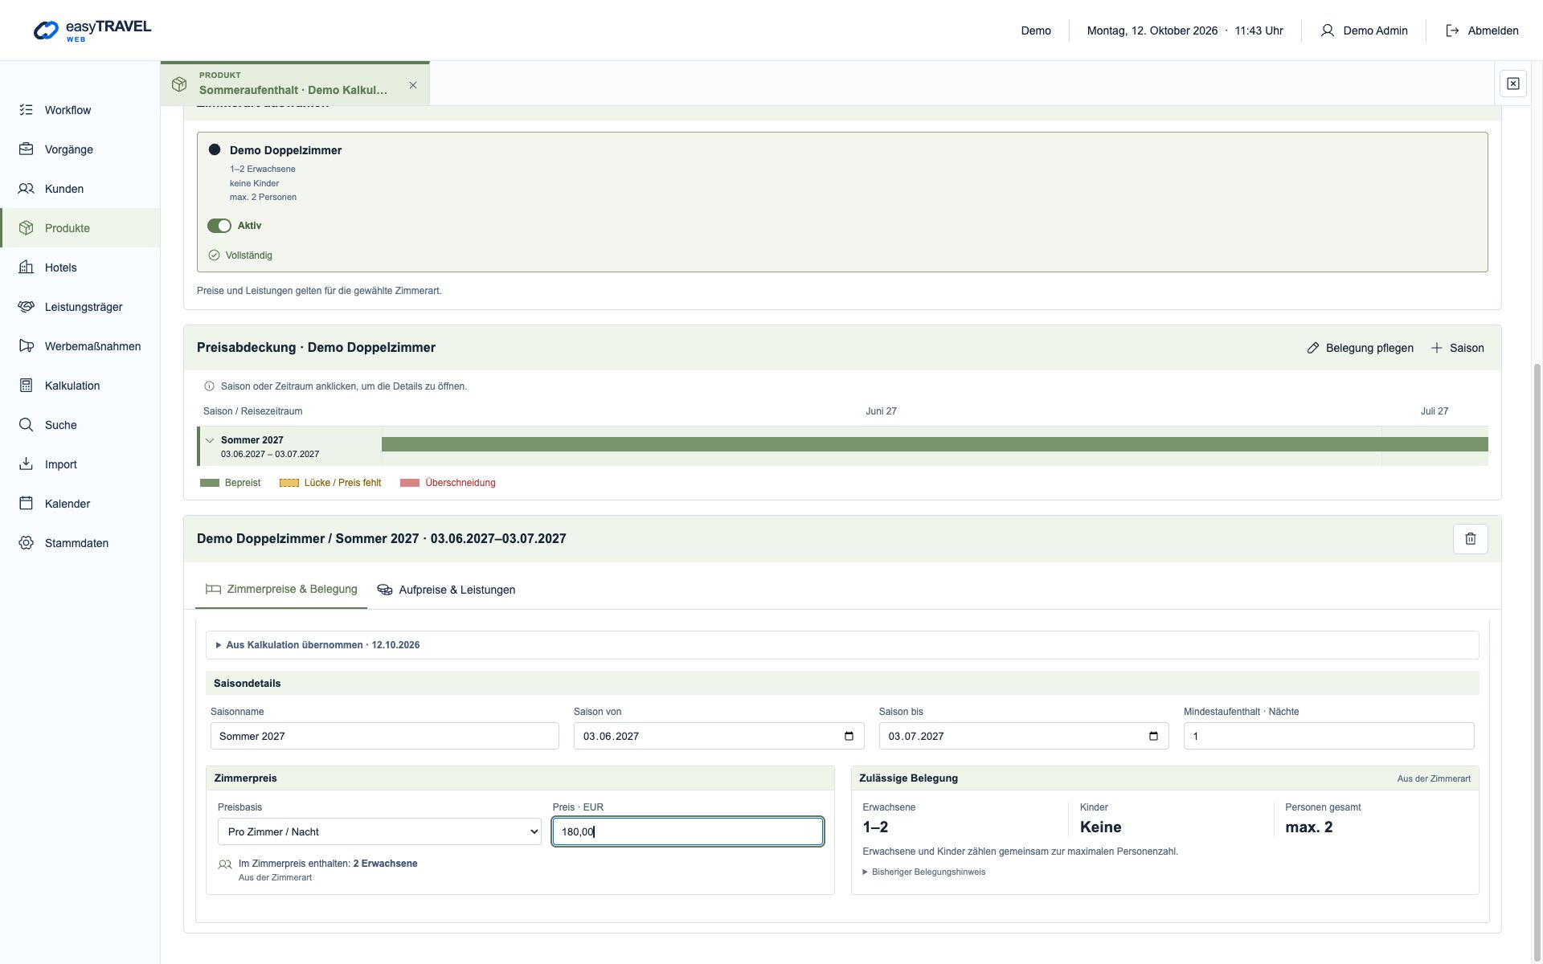Viewport: 1543px width, 964px height.
Task: Open date picker for Saison bis
Action: [x=1153, y=736]
